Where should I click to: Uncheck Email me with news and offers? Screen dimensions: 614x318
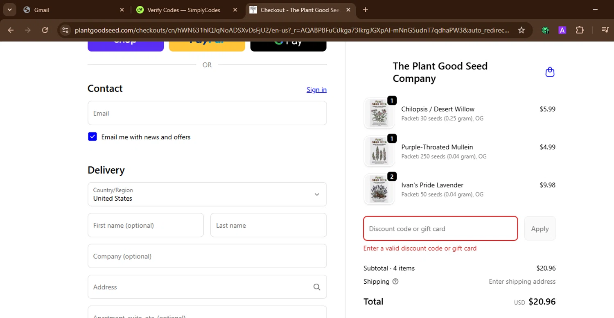[x=92, y=137]
